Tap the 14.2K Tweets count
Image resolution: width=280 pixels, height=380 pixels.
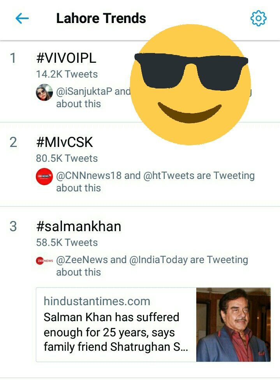67,74
